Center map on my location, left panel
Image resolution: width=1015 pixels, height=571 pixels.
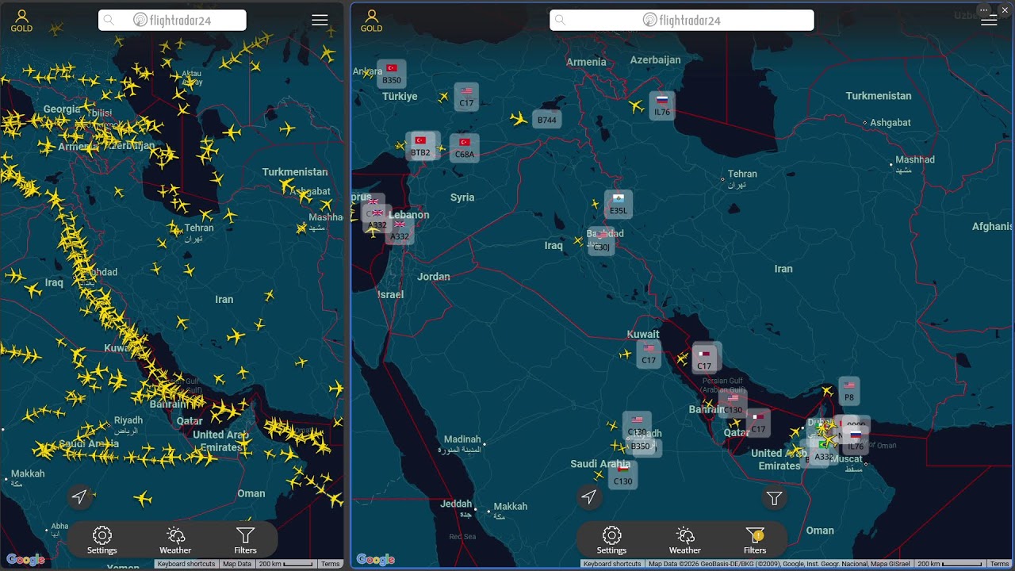pos(79,497)
